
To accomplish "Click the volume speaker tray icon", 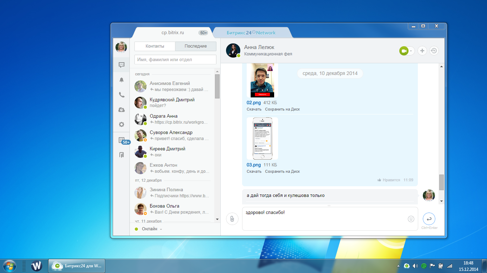I will pyautogui.click(x=415, y=266).
